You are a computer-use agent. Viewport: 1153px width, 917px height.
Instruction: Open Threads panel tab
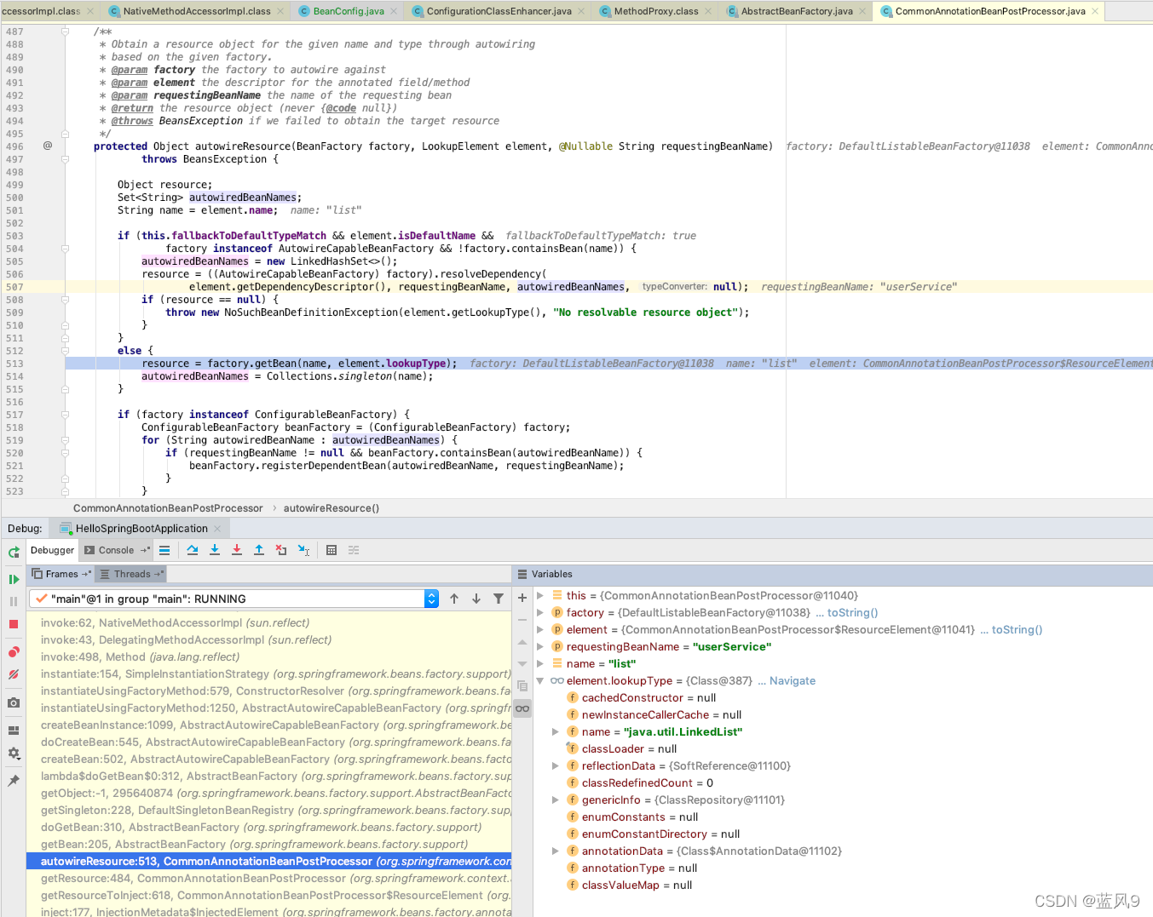[x=132, y=574]
